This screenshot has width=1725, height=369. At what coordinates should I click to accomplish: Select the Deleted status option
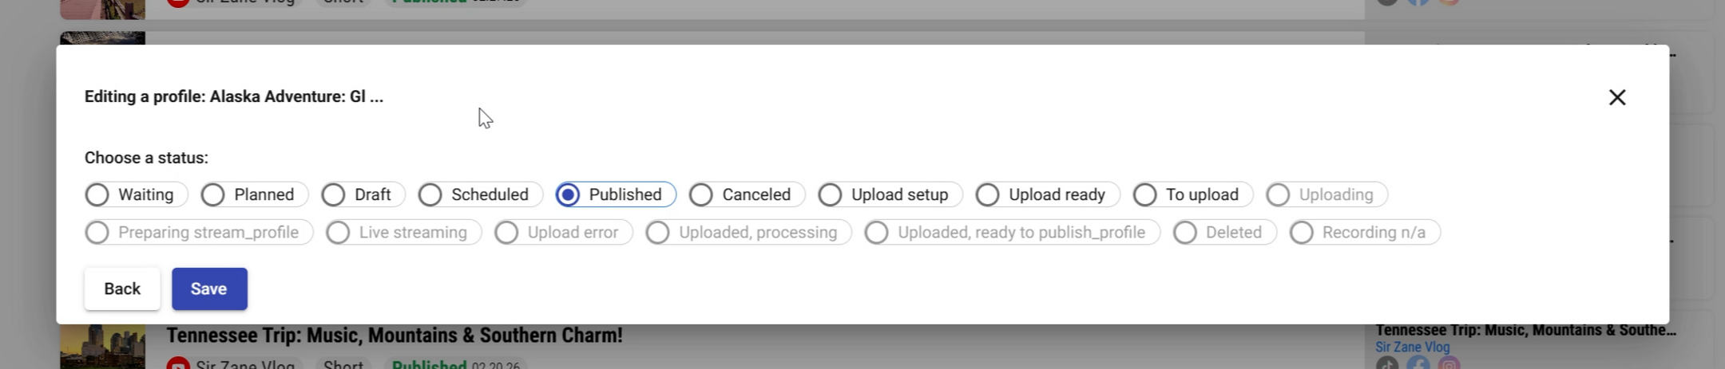point(1225,233)
